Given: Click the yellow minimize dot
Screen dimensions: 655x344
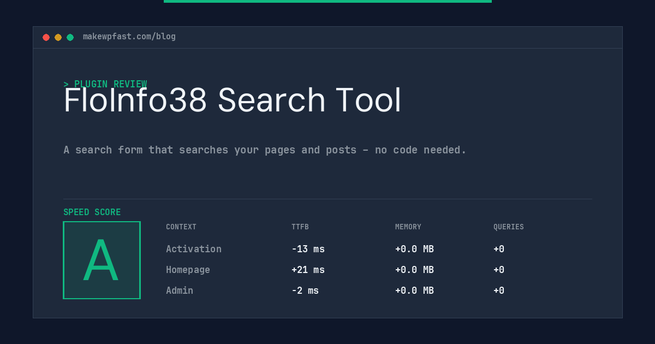Looking at the screenshot, I should pyautogui.click(x=58, y=37).
